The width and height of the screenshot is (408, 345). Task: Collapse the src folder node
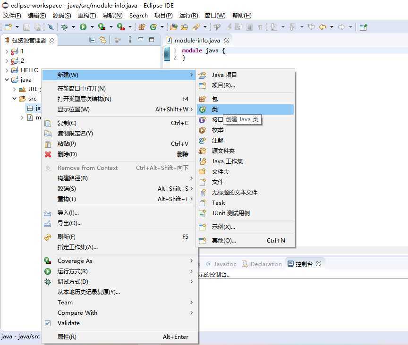(x=14, y=99)
